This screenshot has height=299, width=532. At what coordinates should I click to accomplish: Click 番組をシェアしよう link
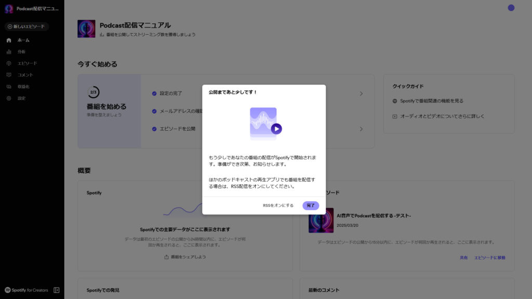(x=188, y=257)
